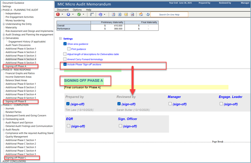This screenshot has height=163, width=251.
Task: Check the Sign. Officer sign-off checkbox
Action: tap(120, 126)
